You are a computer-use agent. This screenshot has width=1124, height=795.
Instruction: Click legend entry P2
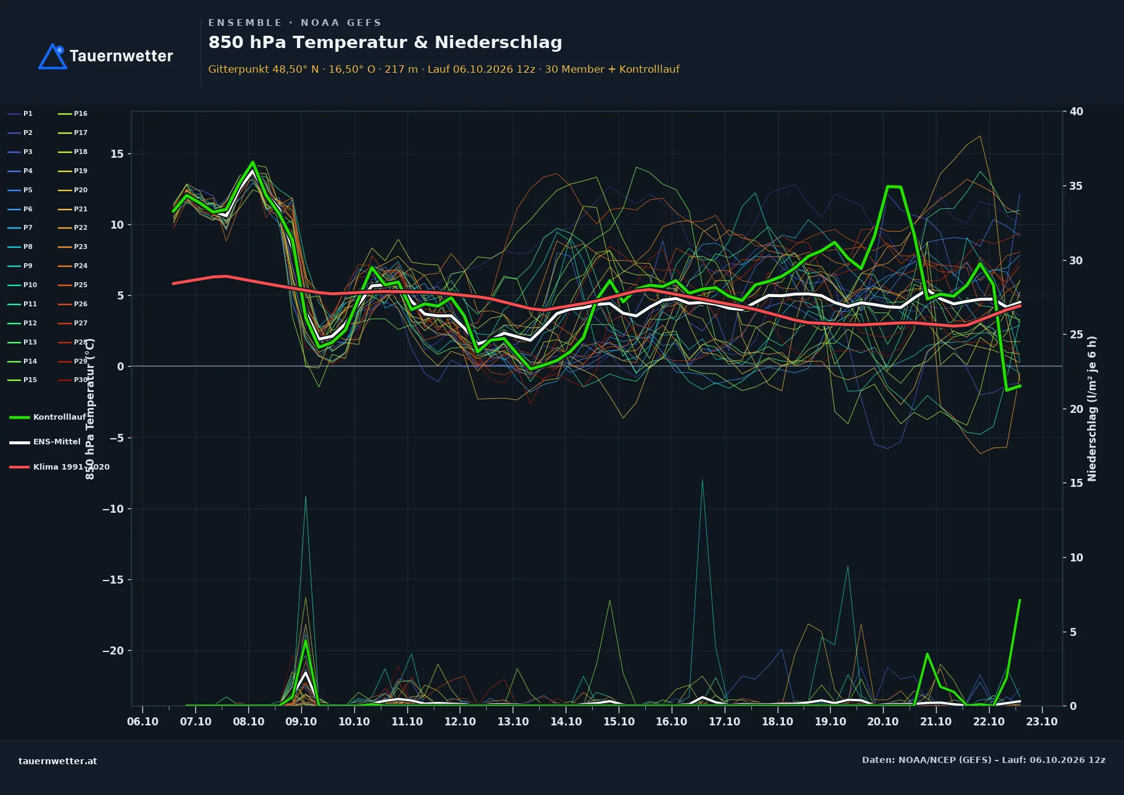pyautogui.click(x=20, y=132)
